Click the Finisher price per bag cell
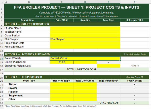 (x=62, y=92)
